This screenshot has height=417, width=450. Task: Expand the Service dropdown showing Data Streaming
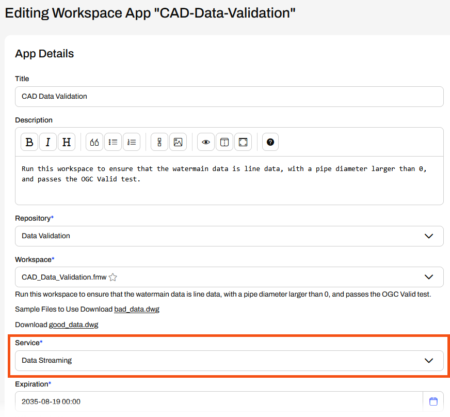click(428, 361)
